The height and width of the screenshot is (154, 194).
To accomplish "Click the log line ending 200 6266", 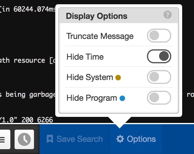I will [26, 120].
